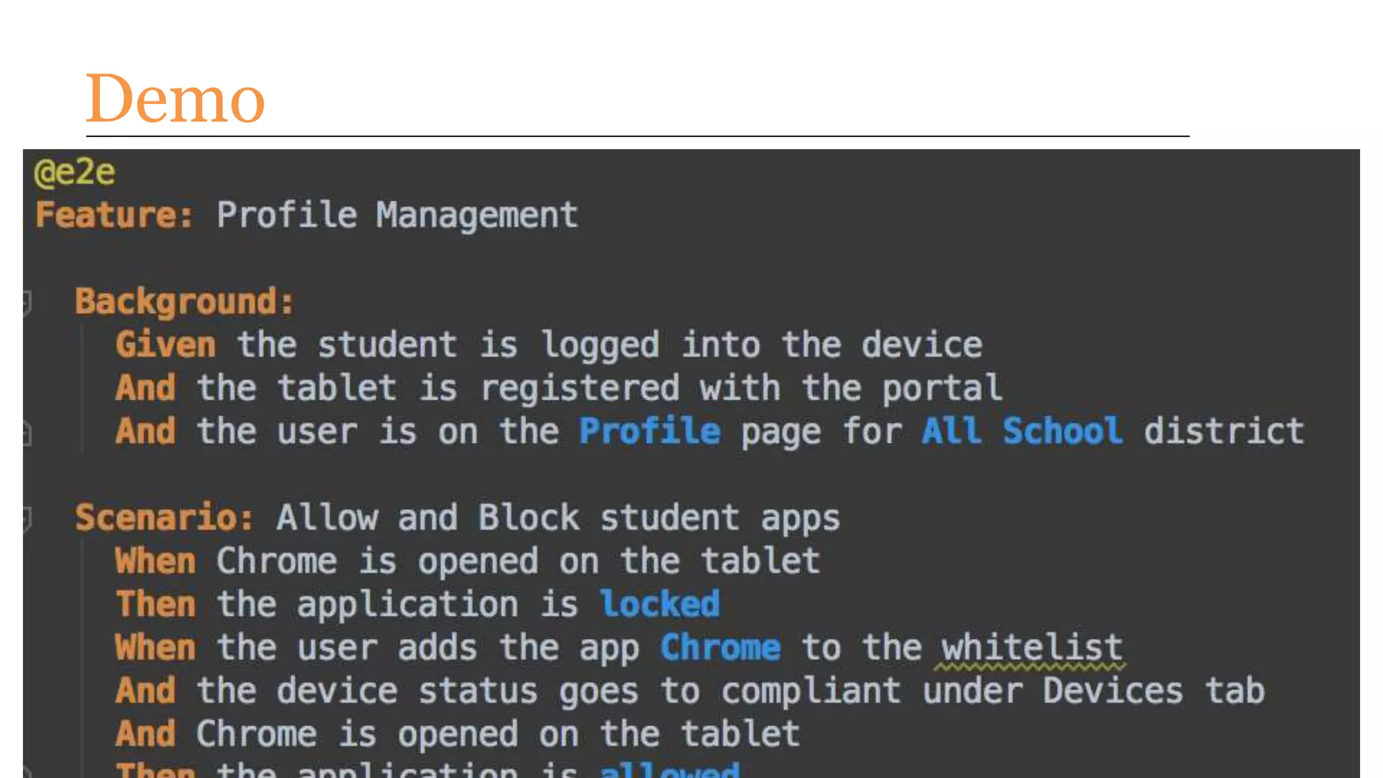Click the @e2e tag annotation
This screenshot has width=1383, height=778.
[x=75, y=172]
